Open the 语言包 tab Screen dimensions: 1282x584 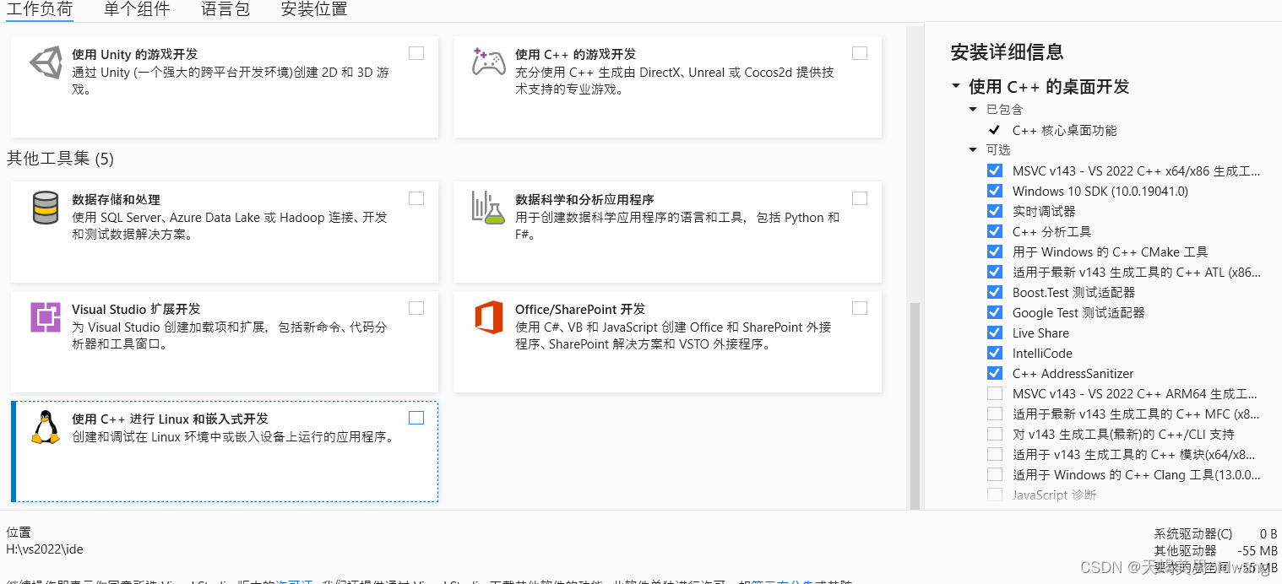(x=225, y=9)
